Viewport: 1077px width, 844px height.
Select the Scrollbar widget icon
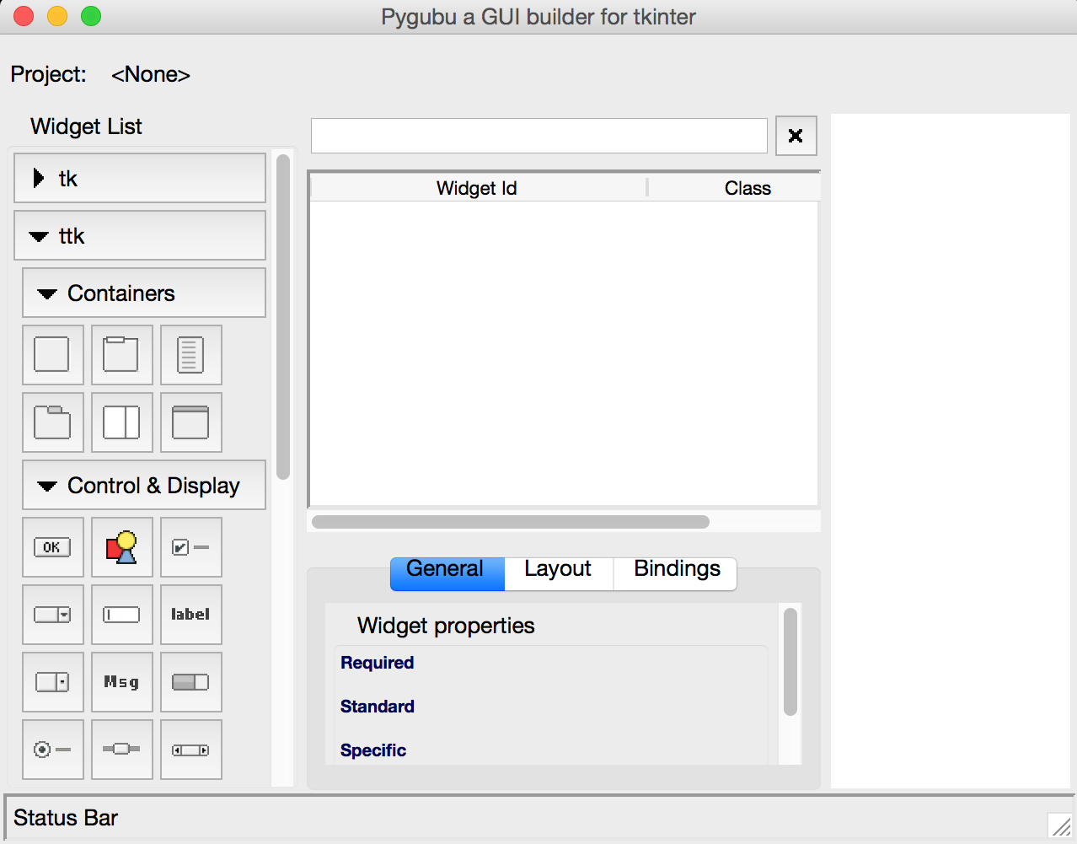190,750
